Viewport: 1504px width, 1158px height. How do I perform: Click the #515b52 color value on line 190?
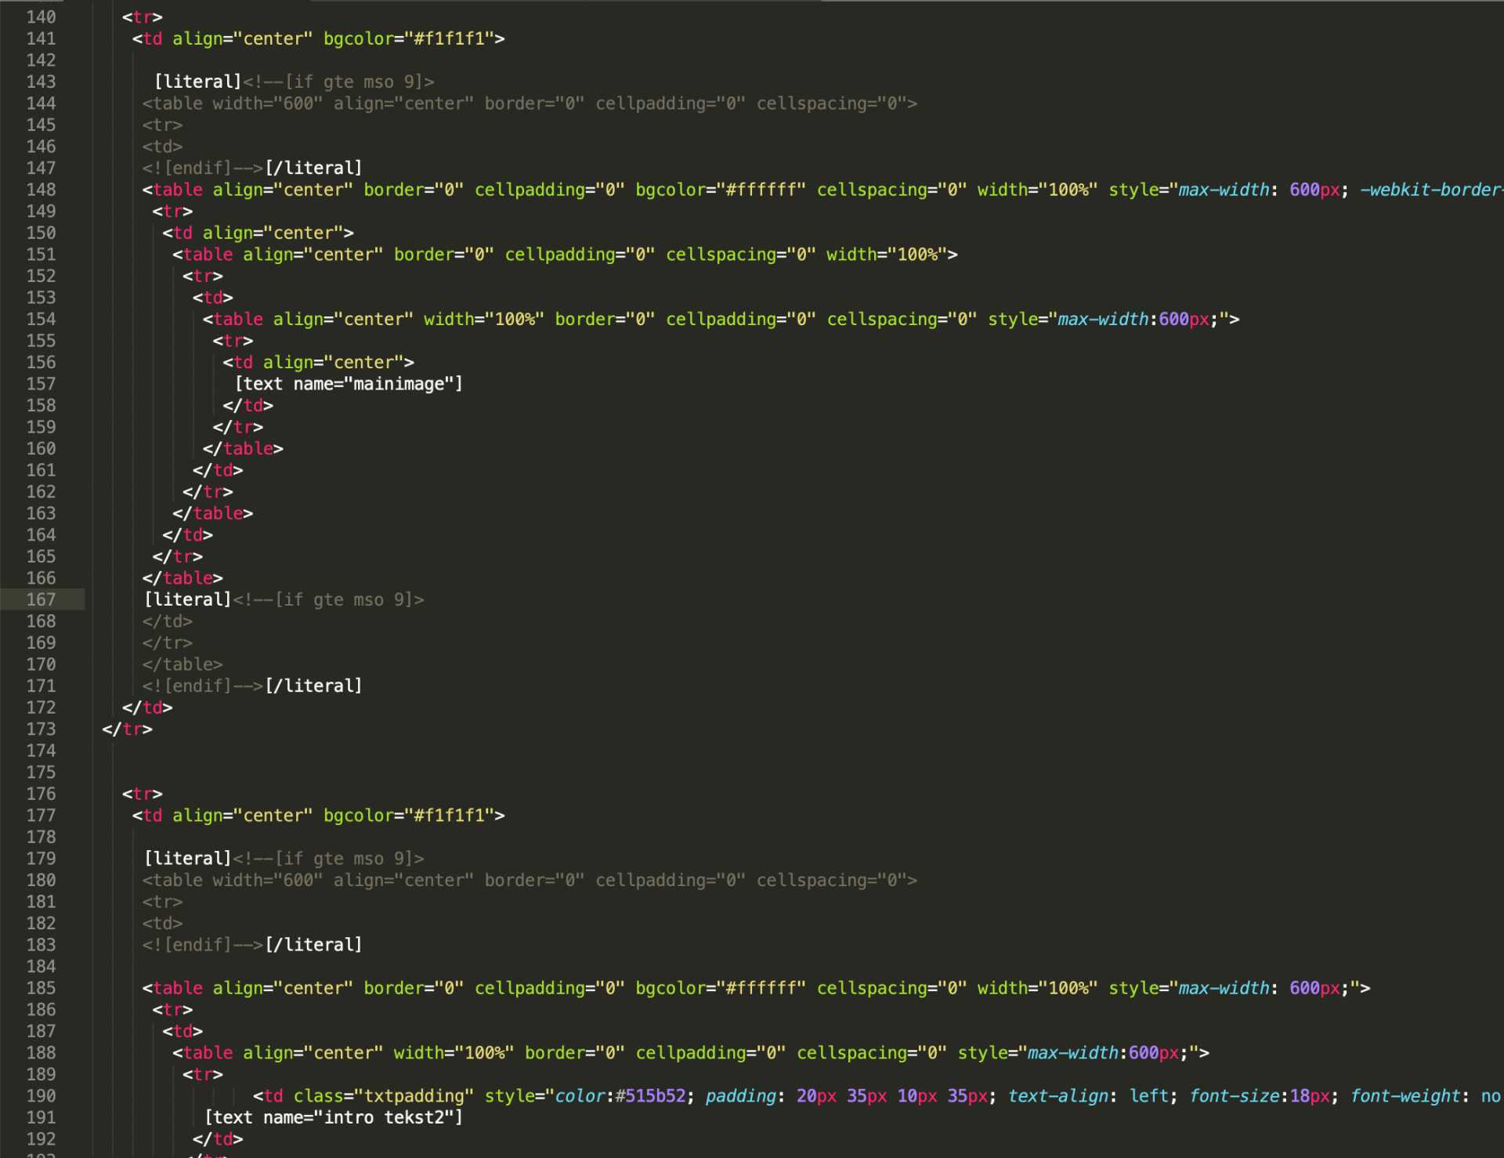pos(649,1096)
